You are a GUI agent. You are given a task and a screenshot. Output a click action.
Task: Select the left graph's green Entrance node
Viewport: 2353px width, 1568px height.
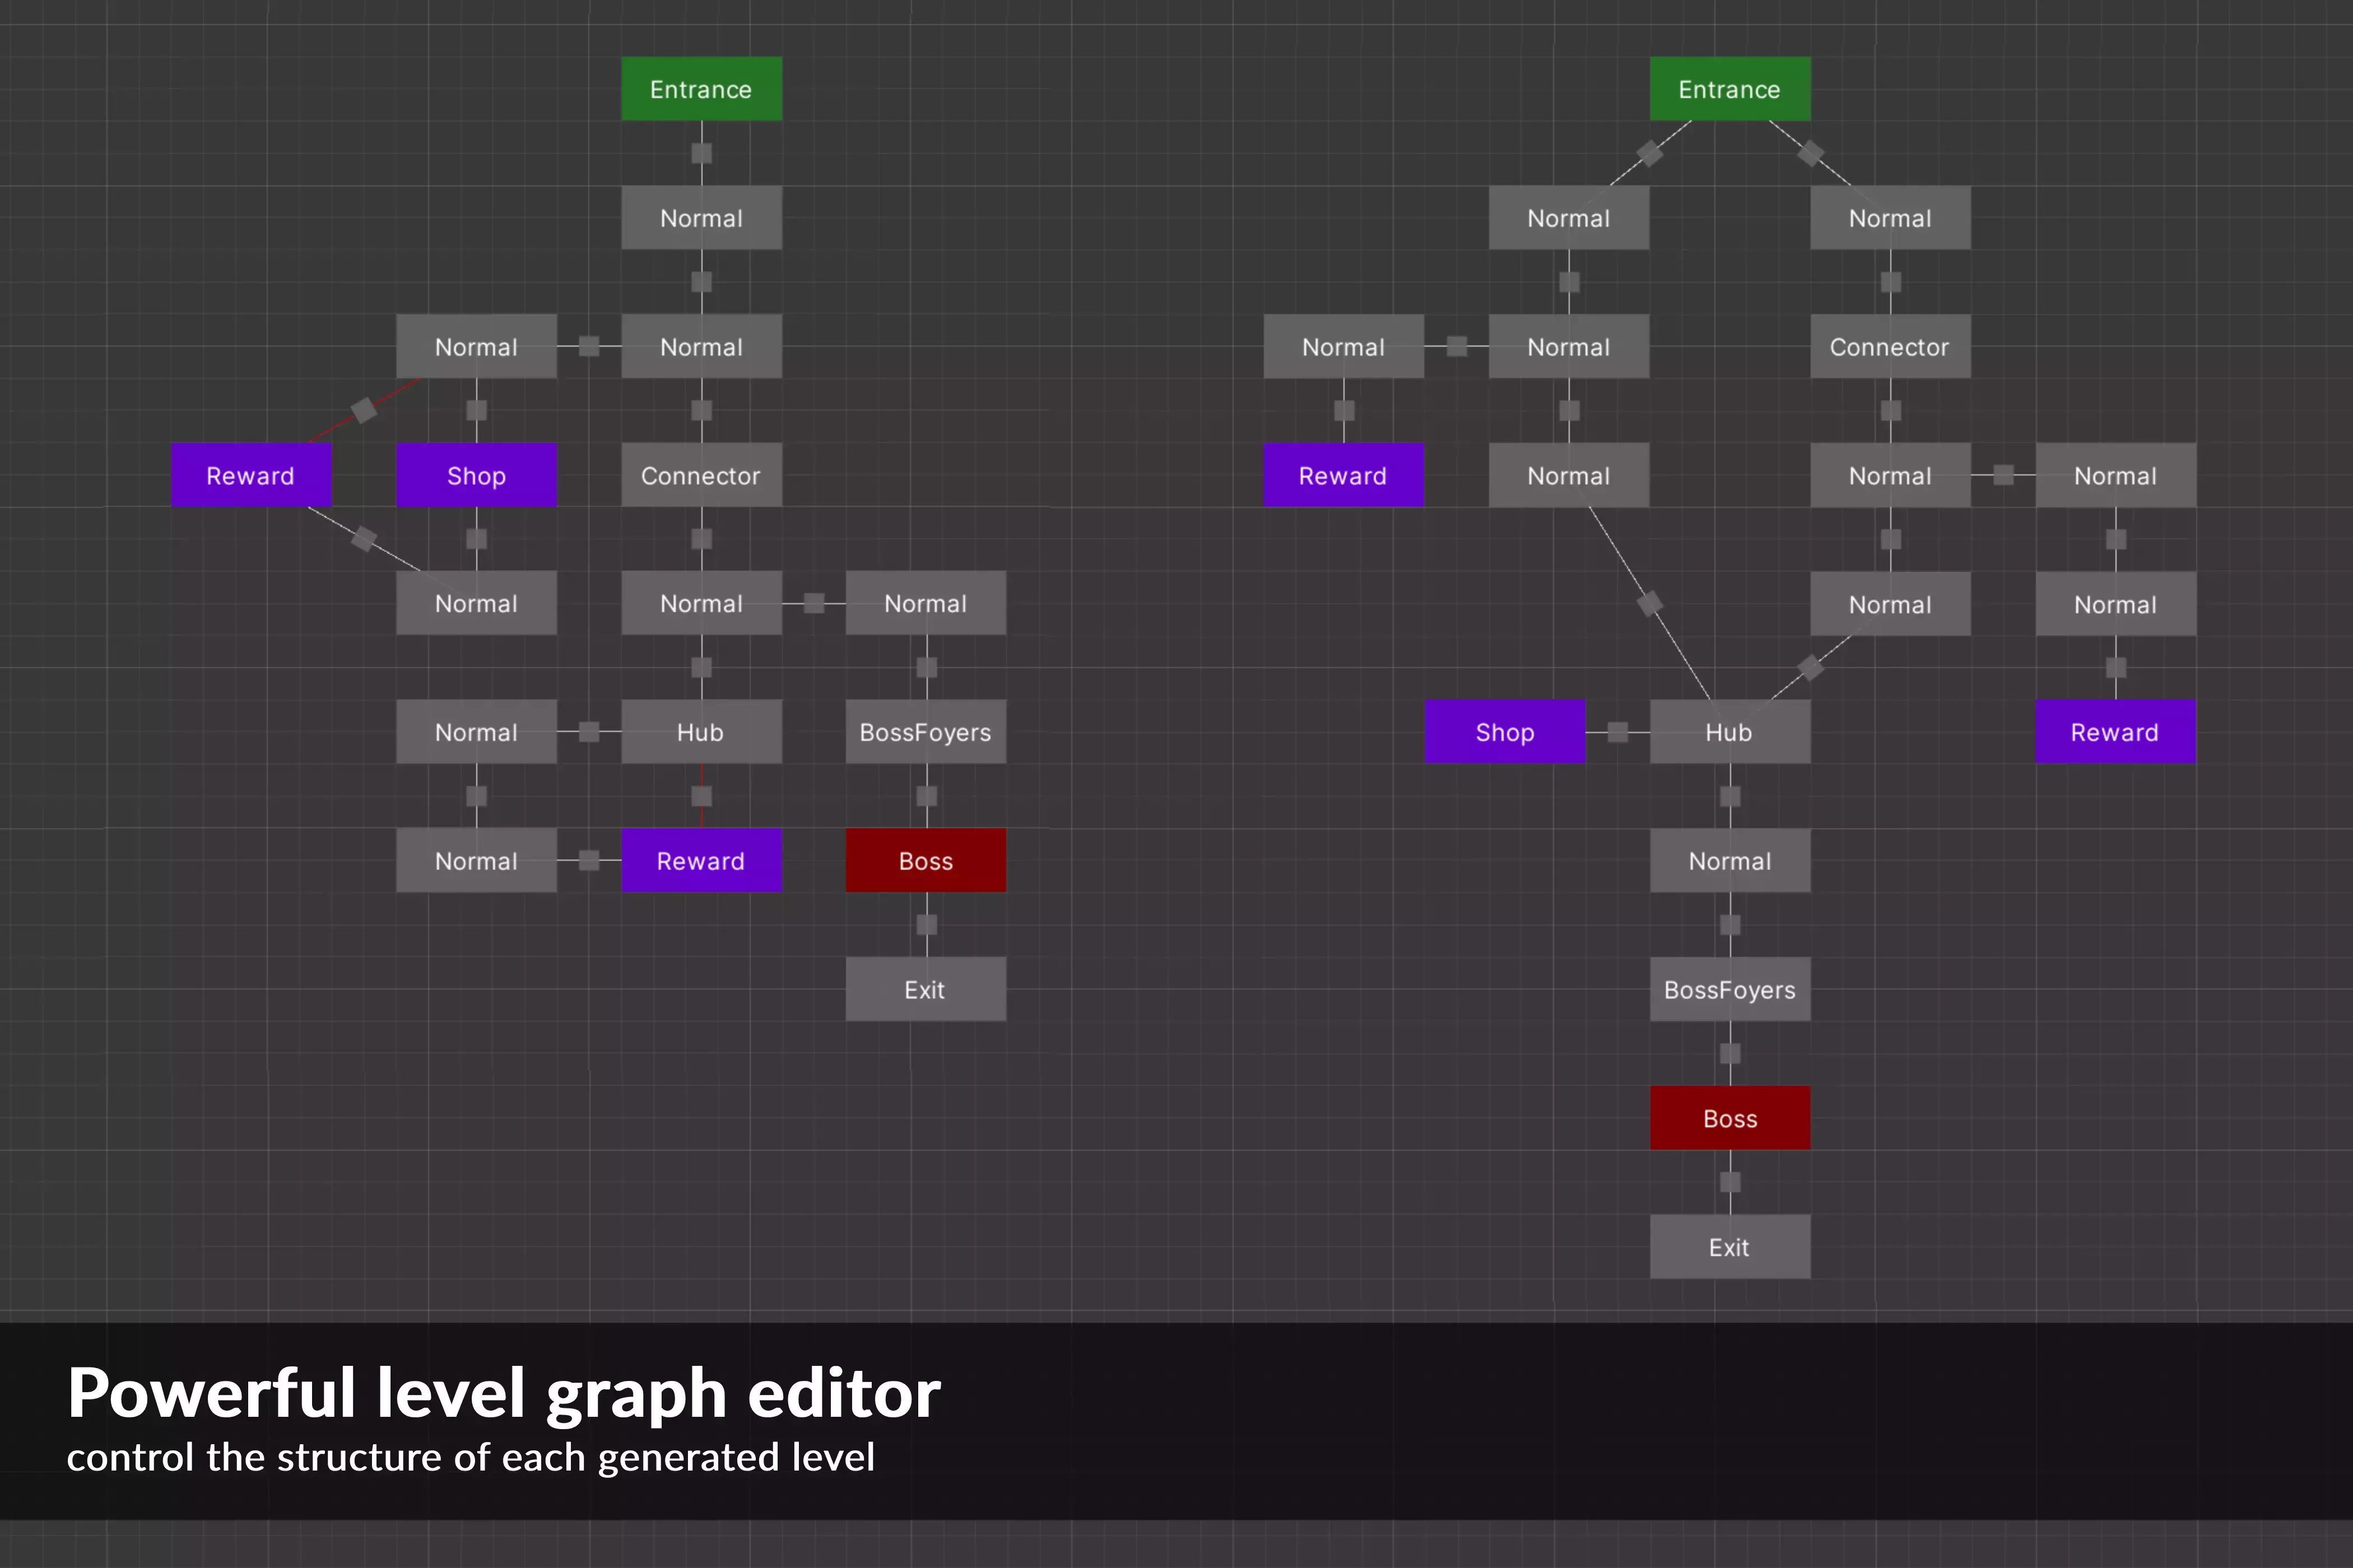click(x=700, y=89)
